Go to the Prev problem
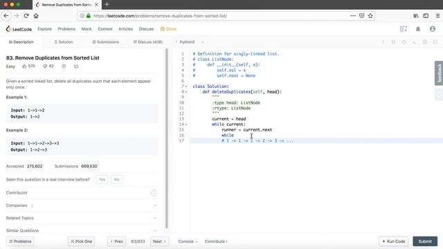 click(x=116, y=241)
